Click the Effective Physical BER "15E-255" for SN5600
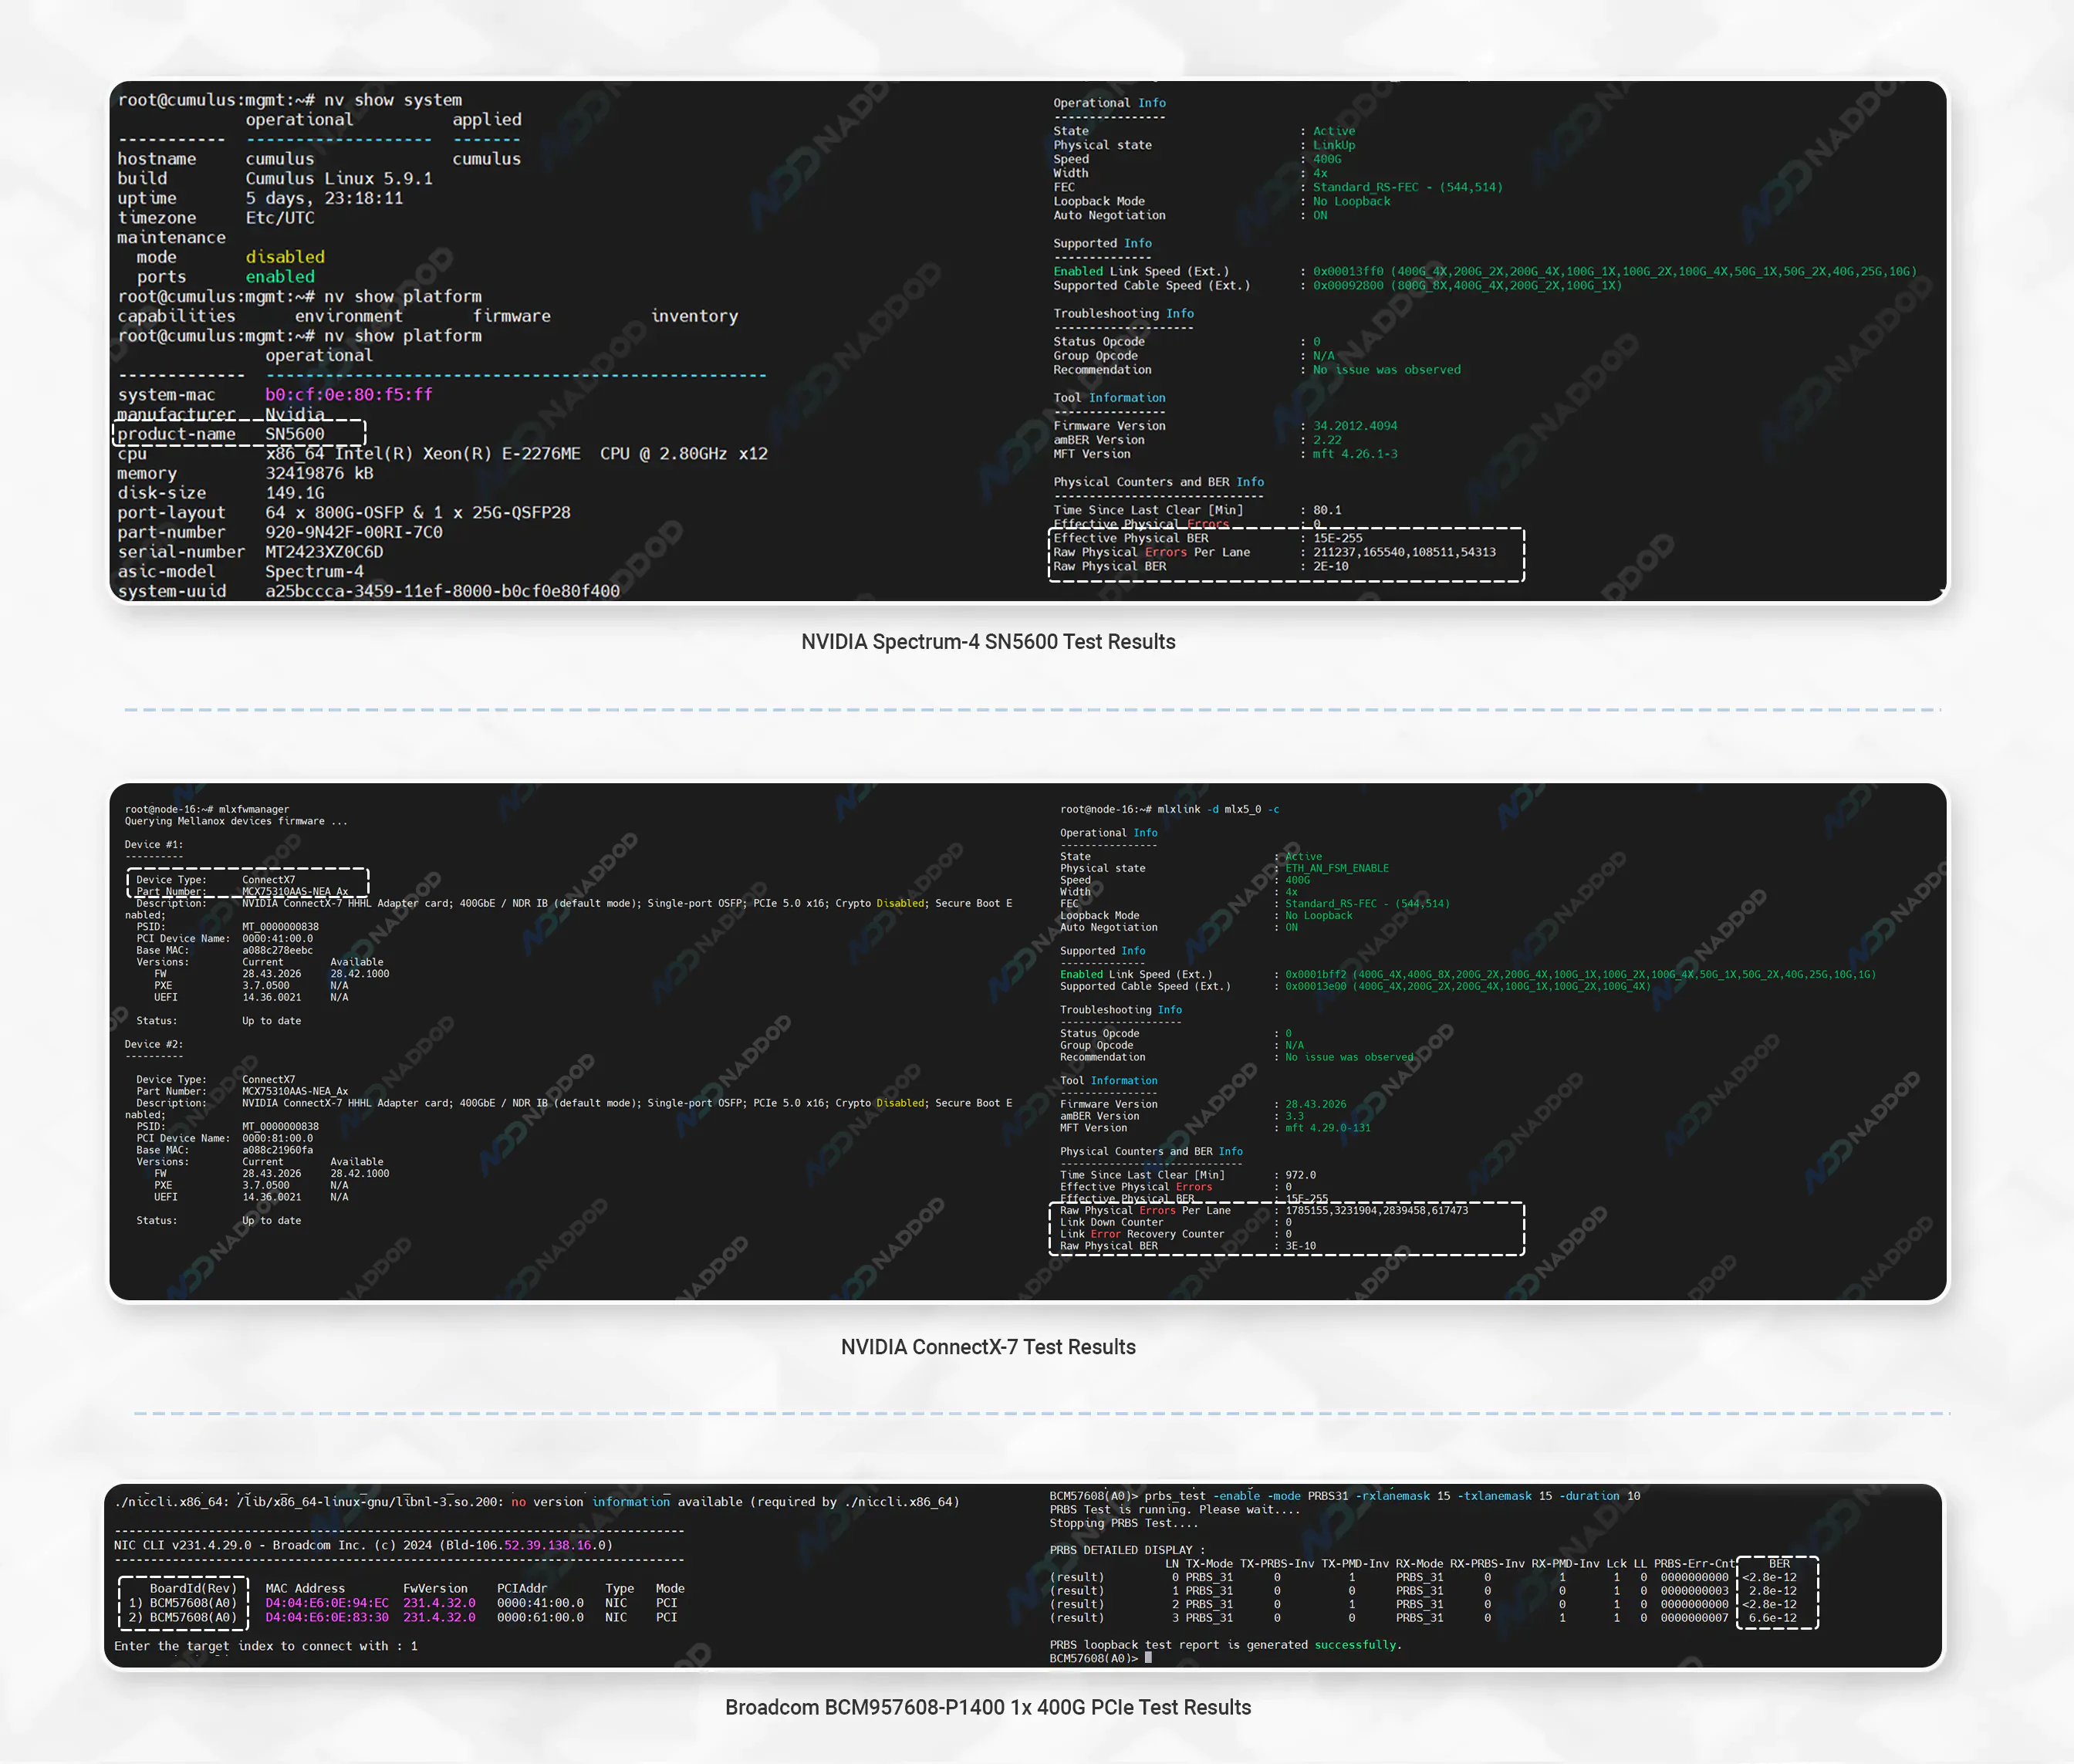The height and width of the screenshot is (1764, 2074). (1337, 538)
